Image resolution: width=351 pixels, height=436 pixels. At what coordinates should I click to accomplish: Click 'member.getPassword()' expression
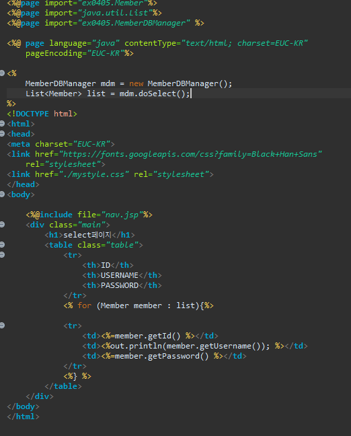(x=162, y=356)
